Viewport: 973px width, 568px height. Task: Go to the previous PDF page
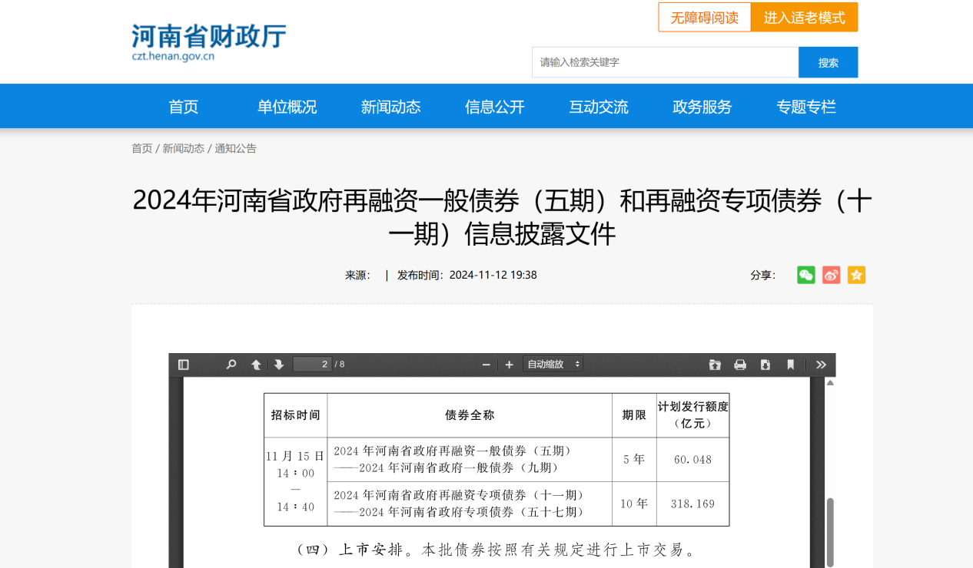(256, 364)
